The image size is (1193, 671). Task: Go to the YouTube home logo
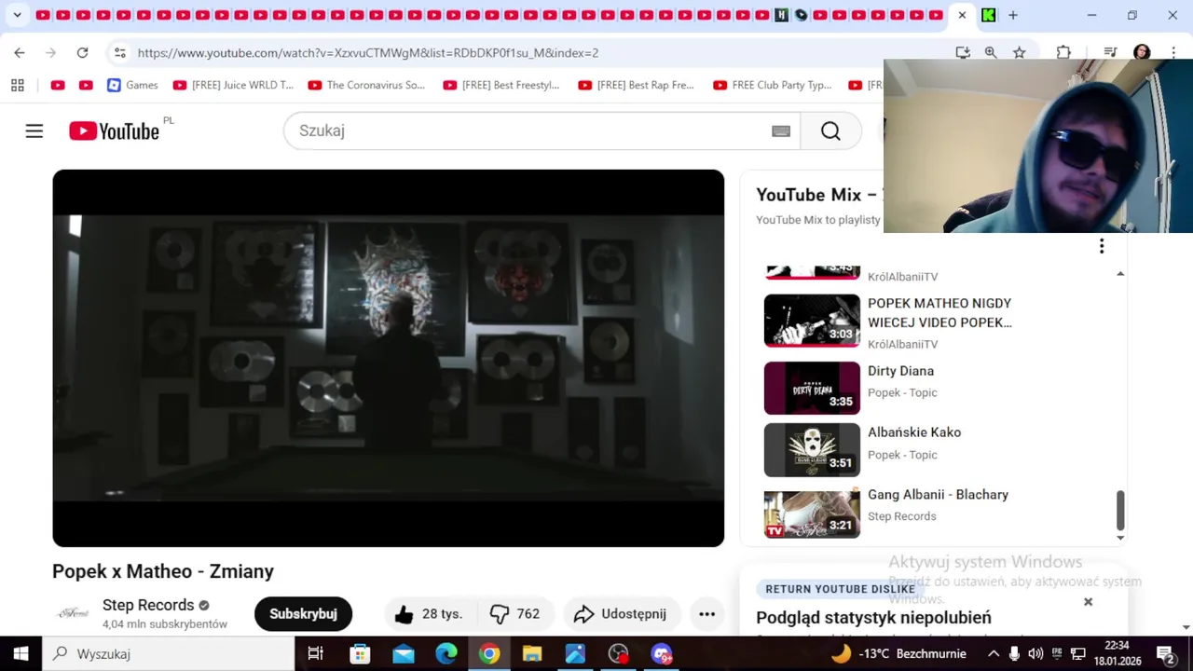115,131
